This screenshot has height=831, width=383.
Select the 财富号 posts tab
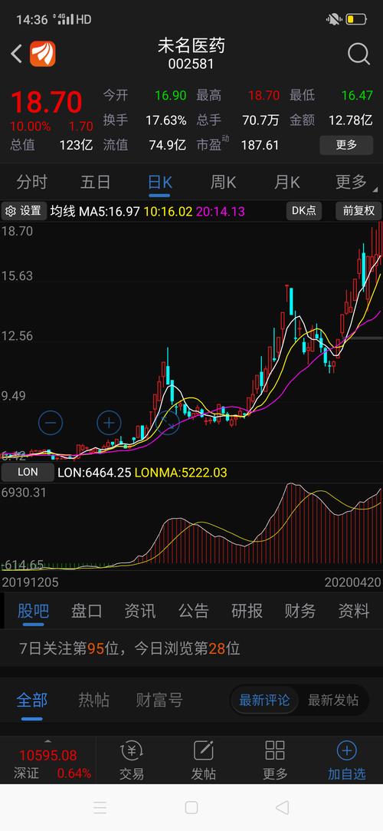point(159,701)
